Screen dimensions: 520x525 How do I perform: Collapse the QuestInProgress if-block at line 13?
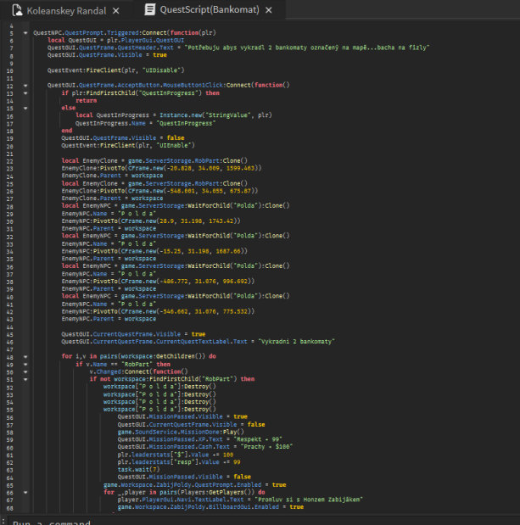(25, 93)
